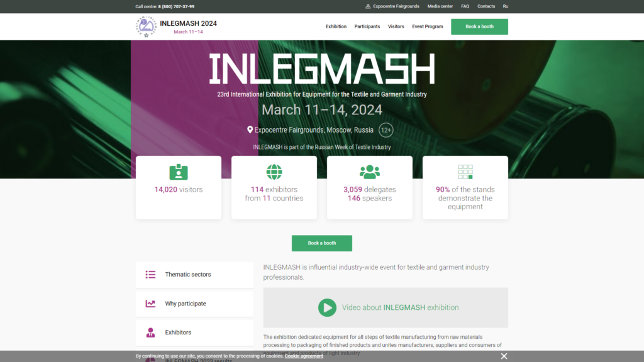Click the globe icon above 114 exhibitors
This screenshot has width=644, height=362.
tap(274, 172)
